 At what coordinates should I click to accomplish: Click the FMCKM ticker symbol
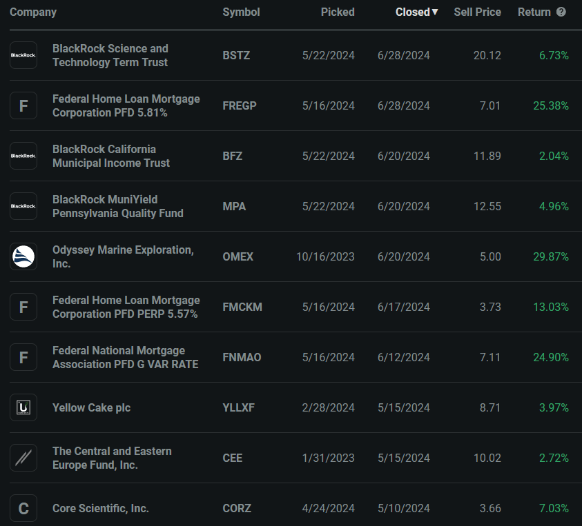(242, 307)
